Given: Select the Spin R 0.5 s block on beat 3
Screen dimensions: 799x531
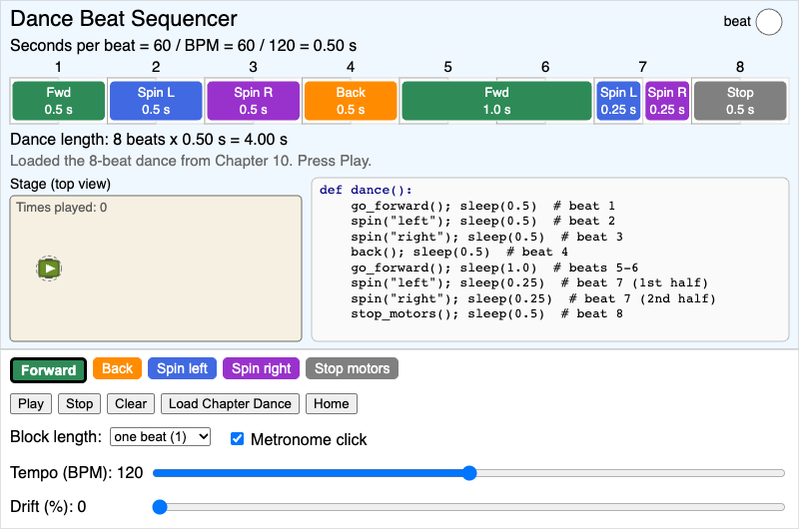Looking at the screenshot, I should [254, 101].
